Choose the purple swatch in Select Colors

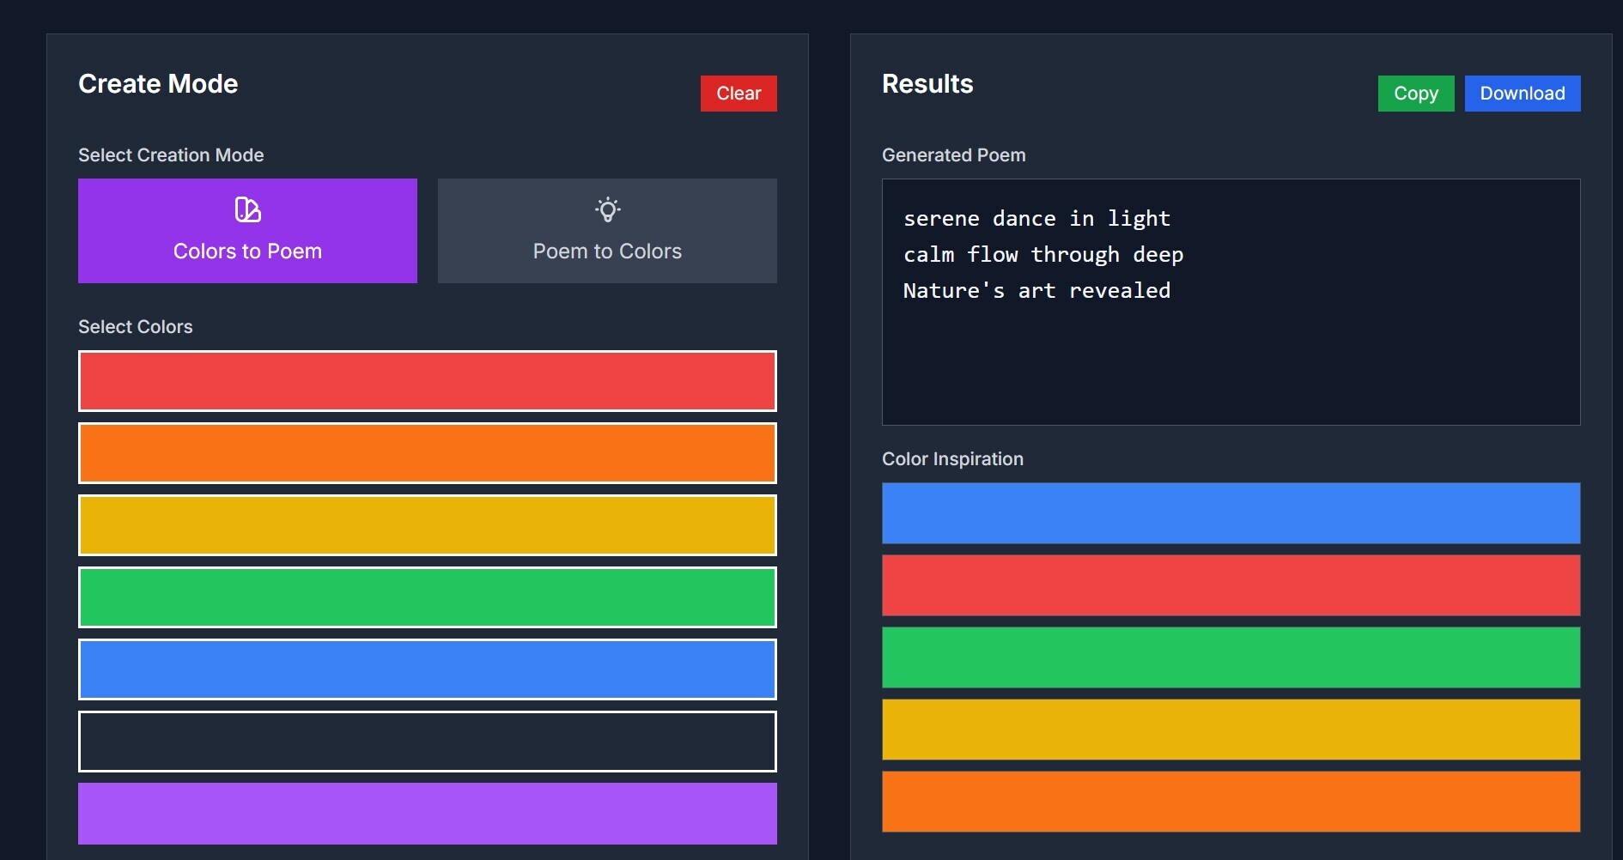pos(427,813)
